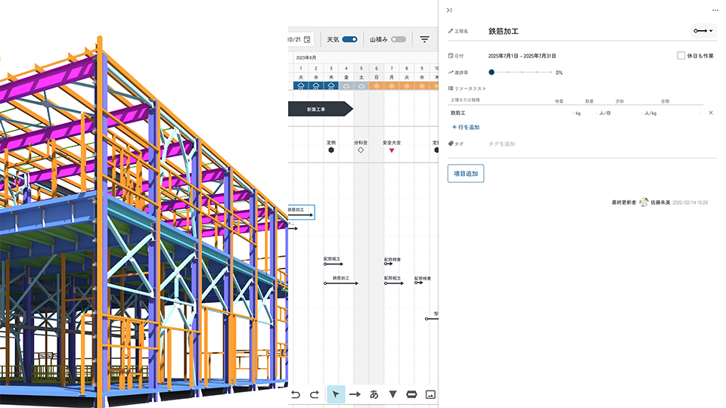Click the 人/kg cell of 鉄筋工

tap(649, 113)
